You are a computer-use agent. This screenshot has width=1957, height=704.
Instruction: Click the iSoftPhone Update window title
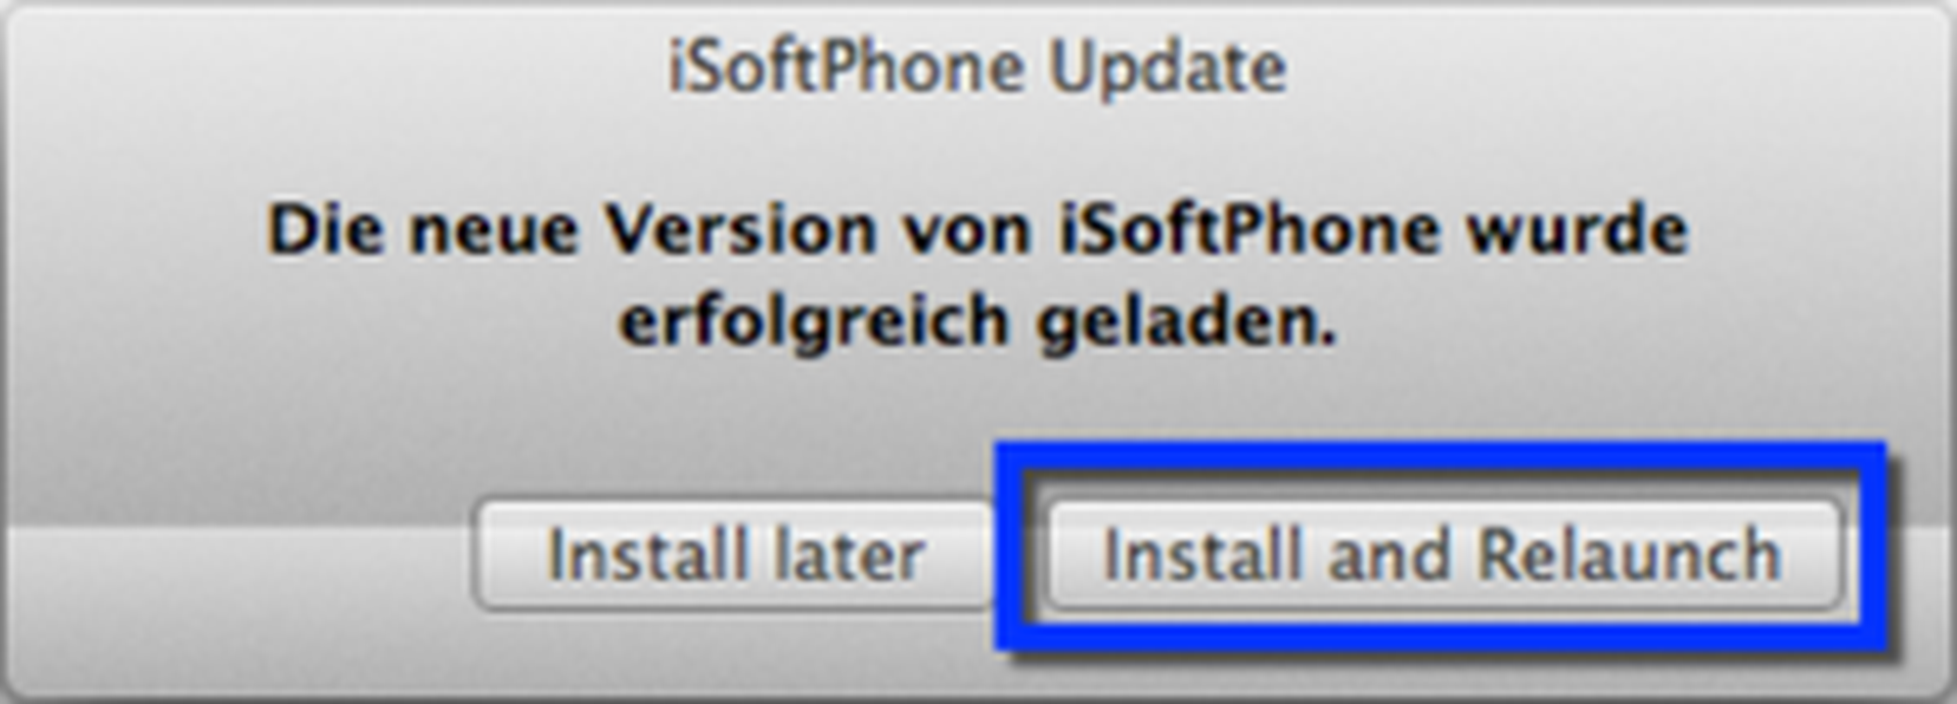pyautogui.click(x=978, y=69)
